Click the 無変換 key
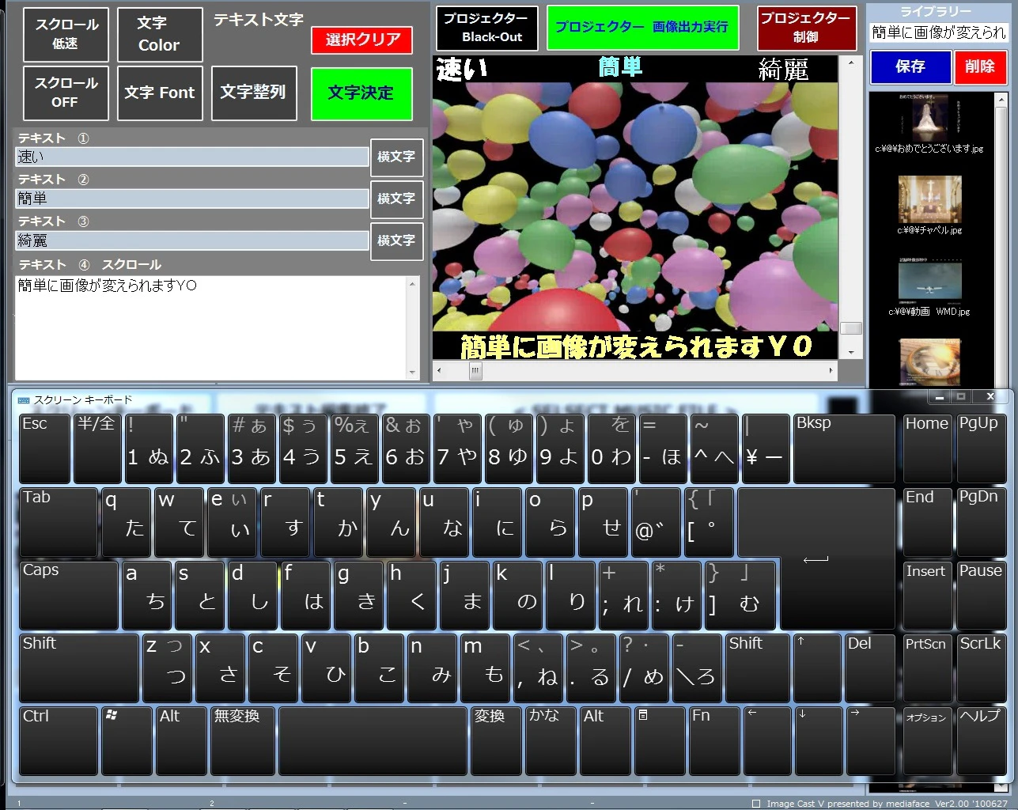This screenshot has width=1018, height=810. [243, 740]
